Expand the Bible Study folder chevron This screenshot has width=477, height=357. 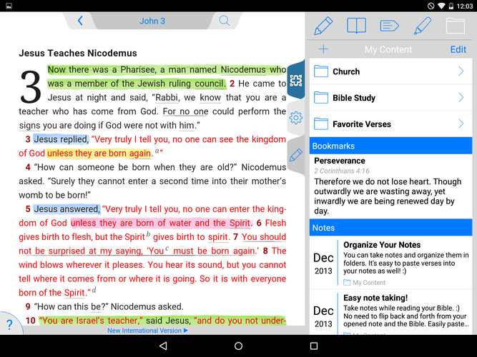[x=461, y=98]
